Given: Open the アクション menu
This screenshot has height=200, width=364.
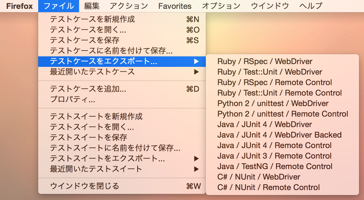Looking at the screenshot, I should point(129,6).
